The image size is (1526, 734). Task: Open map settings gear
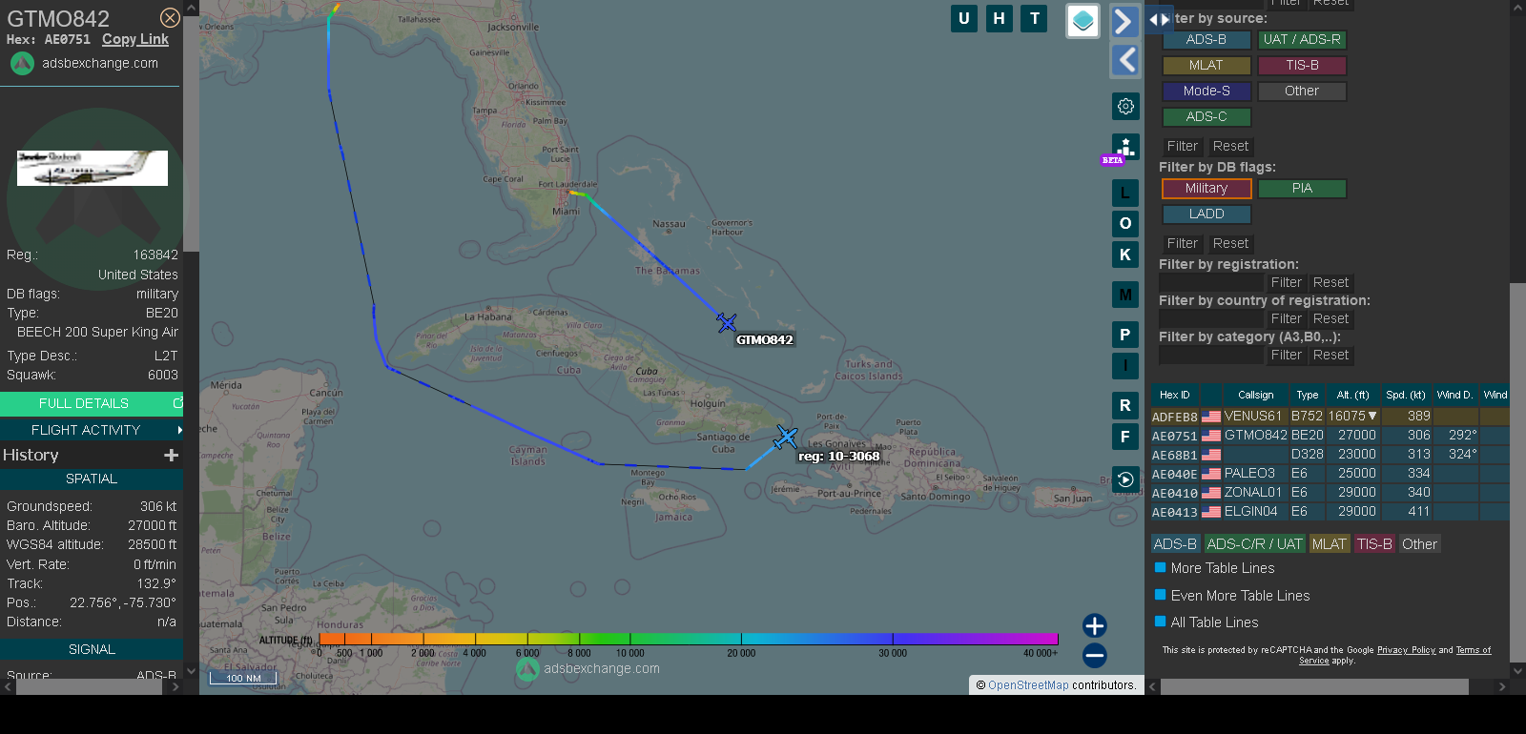1125,106
